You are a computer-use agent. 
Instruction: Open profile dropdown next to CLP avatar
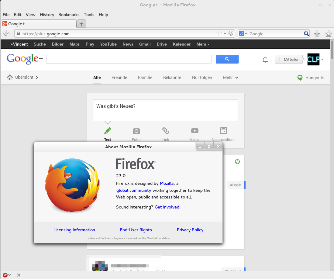pos(322,60)
